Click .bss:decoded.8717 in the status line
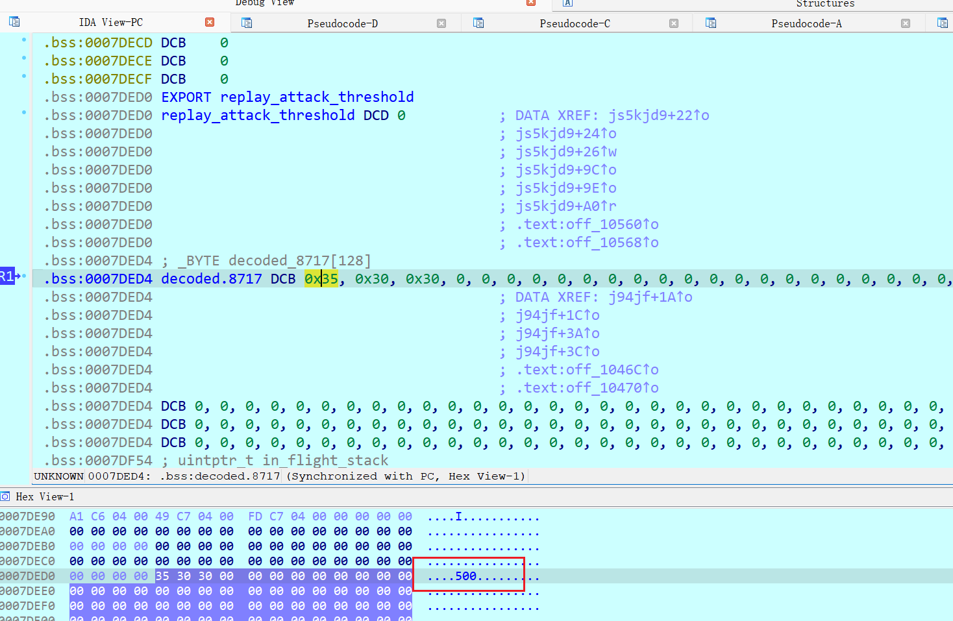953x621 pixels. click(219, 476)
